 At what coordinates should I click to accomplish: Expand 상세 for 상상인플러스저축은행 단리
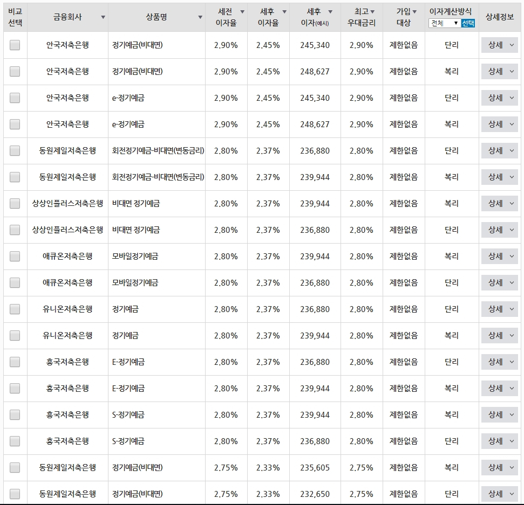click(500, 230)
